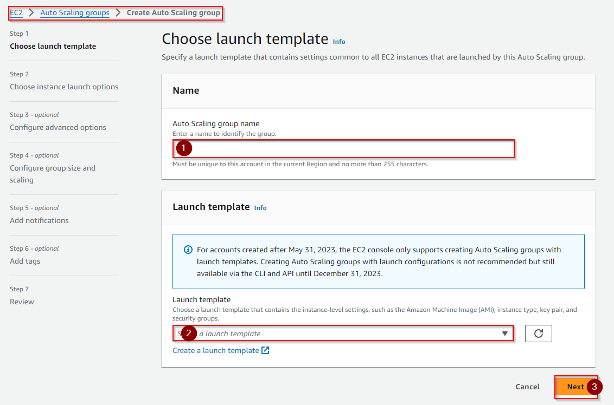Click Create Auto Scaling group breadcrumb text
The width and height of the screenshot is (614, 405).
tap(174, 12)
